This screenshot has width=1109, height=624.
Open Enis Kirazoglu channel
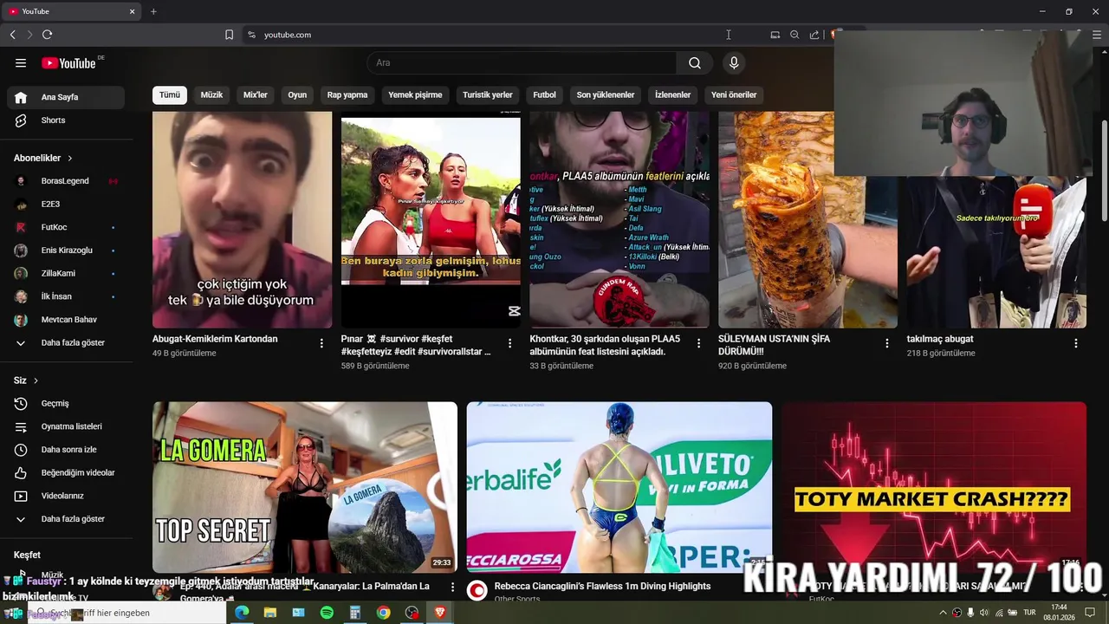(x=66, y=250)
